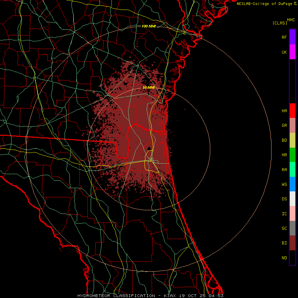Click the 04:53 timestamp
Image resolution: width=298 pixels, height=298 pixels.
pos(216,296)
